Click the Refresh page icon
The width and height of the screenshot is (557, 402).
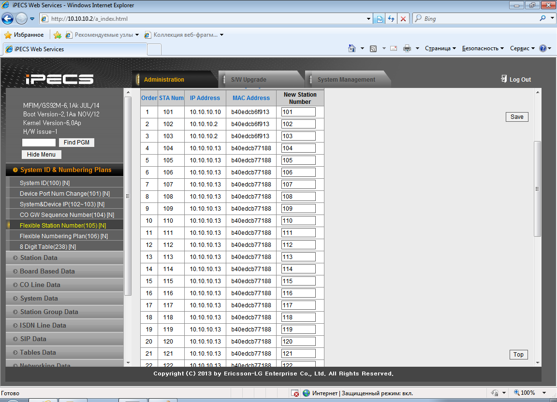coord(391,19)
